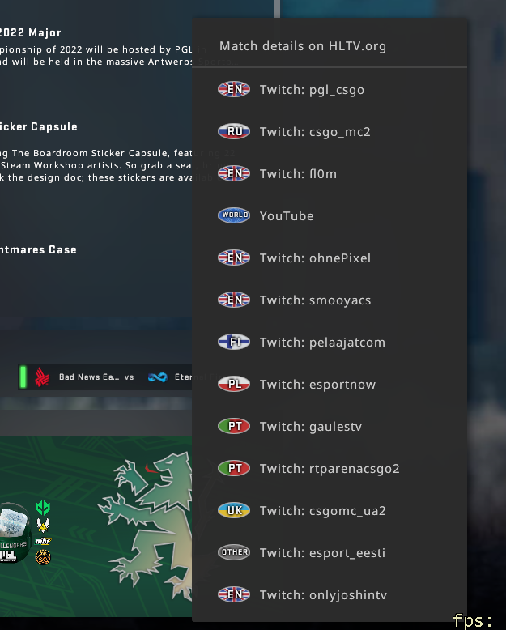
Task: Click the green lion Challengers banner image
Action: tap(96, 526)
